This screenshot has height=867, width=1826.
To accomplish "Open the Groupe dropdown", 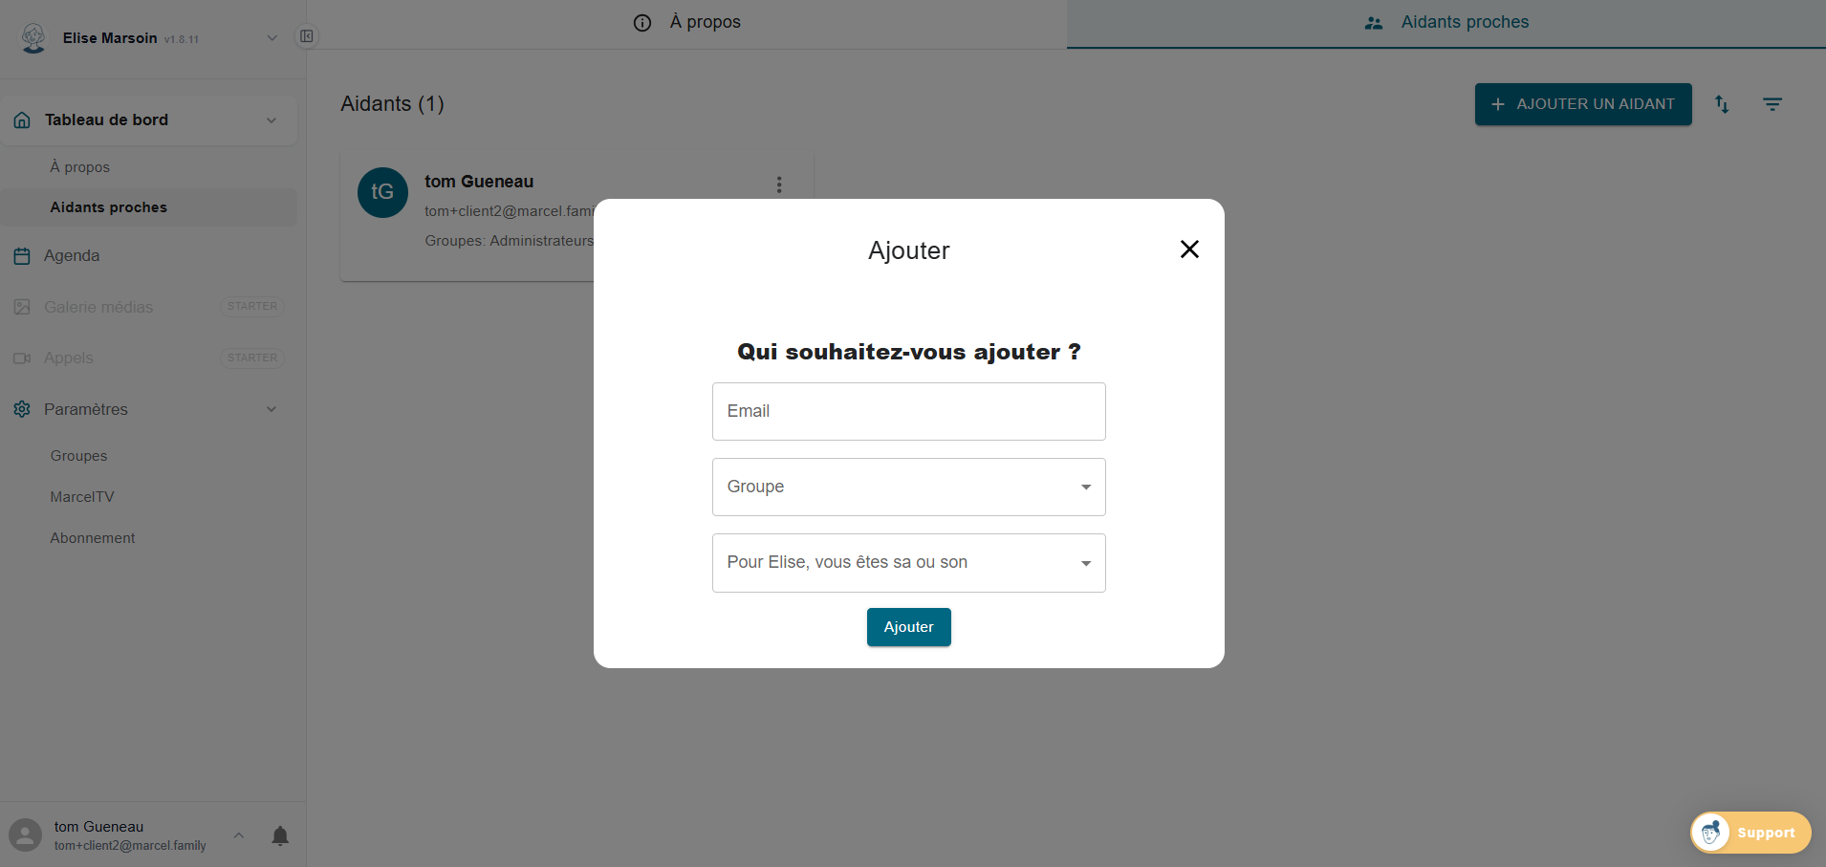I will tap(908, 488).
